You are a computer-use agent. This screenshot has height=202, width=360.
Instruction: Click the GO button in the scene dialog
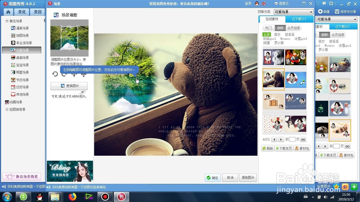click(303, 139)
